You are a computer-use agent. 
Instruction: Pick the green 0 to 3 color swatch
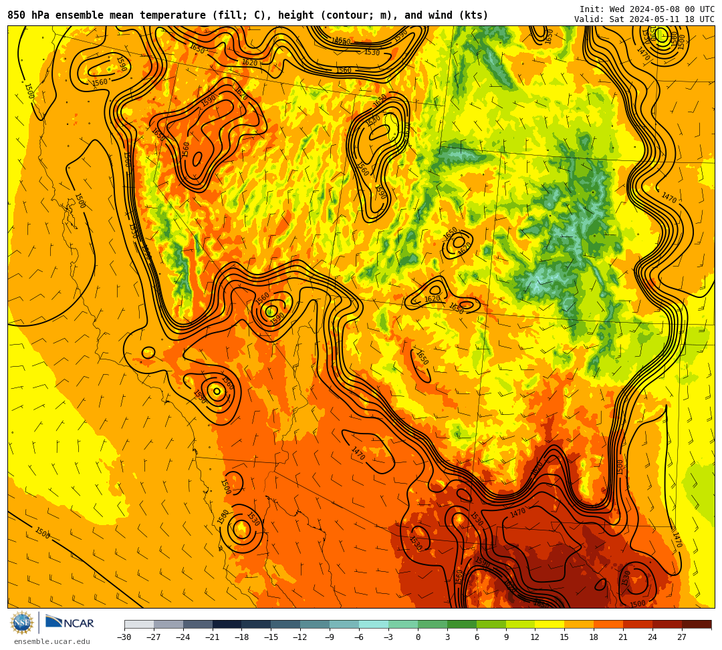[433, 624]
